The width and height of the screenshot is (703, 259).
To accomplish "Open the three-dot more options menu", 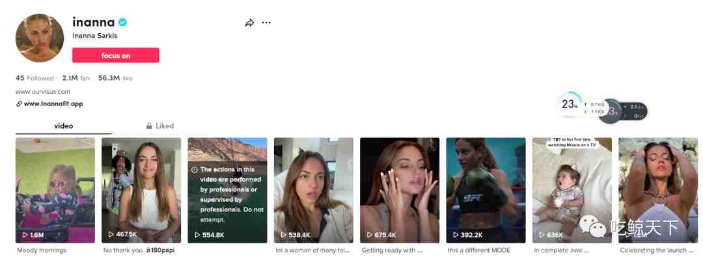I will (x=266, y=23).
